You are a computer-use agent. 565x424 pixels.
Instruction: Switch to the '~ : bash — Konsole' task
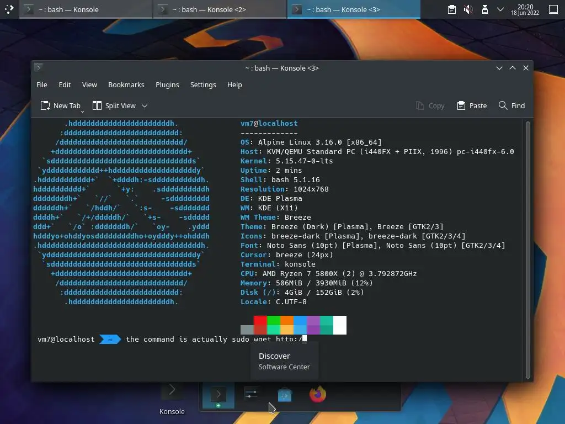(86, 9)
